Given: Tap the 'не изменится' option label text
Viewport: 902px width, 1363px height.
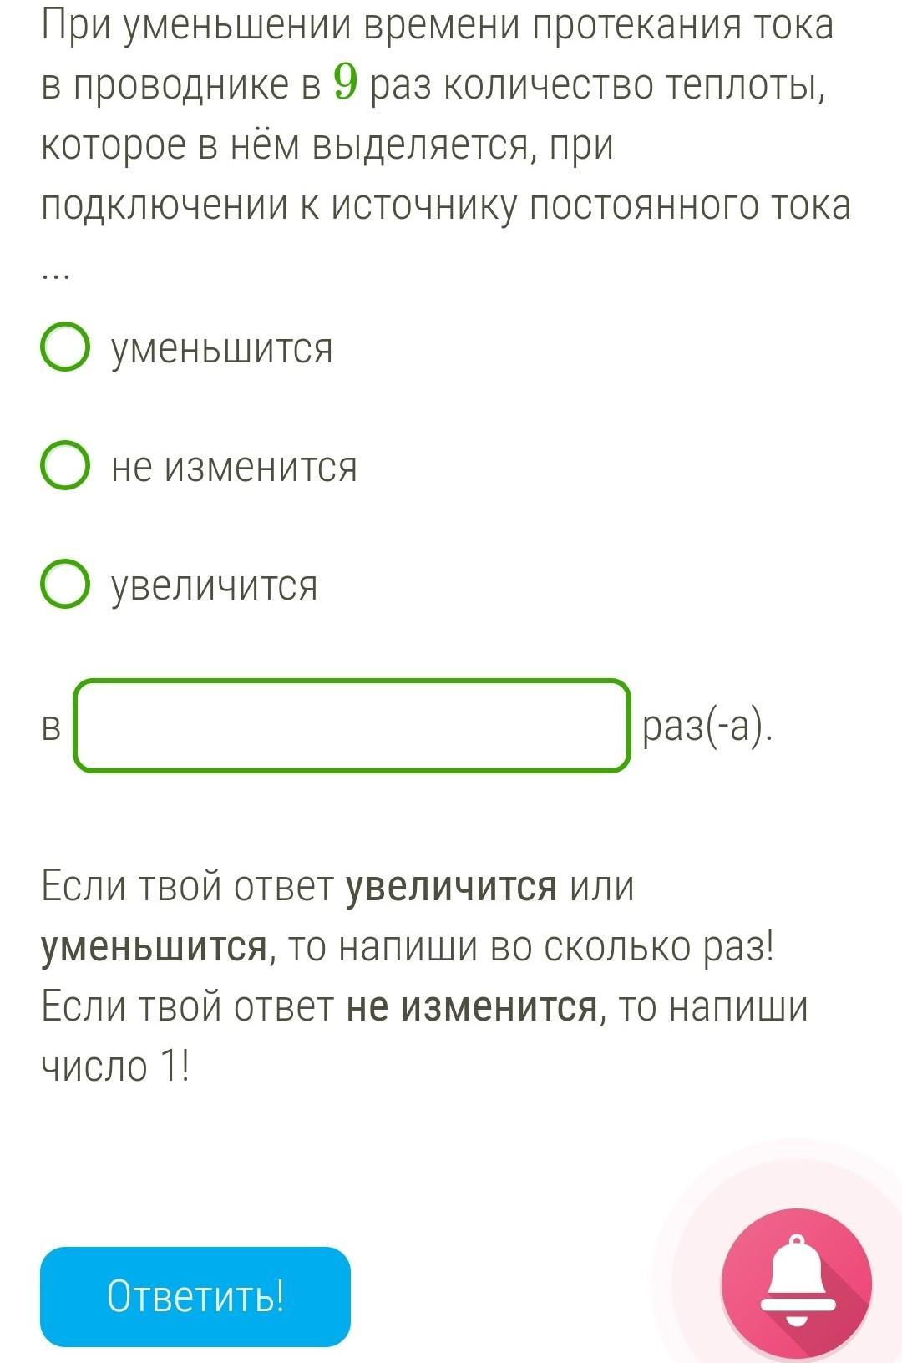Looking at the screenshot, I should click(x=235, y=467).
